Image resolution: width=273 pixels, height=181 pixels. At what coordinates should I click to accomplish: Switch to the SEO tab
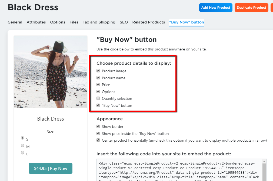tap(124, 22)
